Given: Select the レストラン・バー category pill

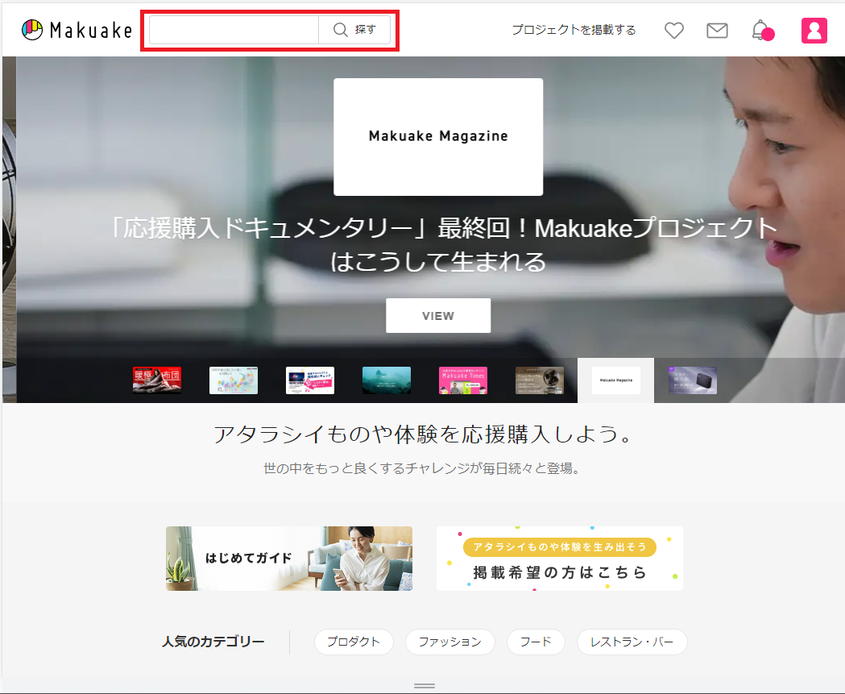Looking at the screenshot, I should pos(632,642).
